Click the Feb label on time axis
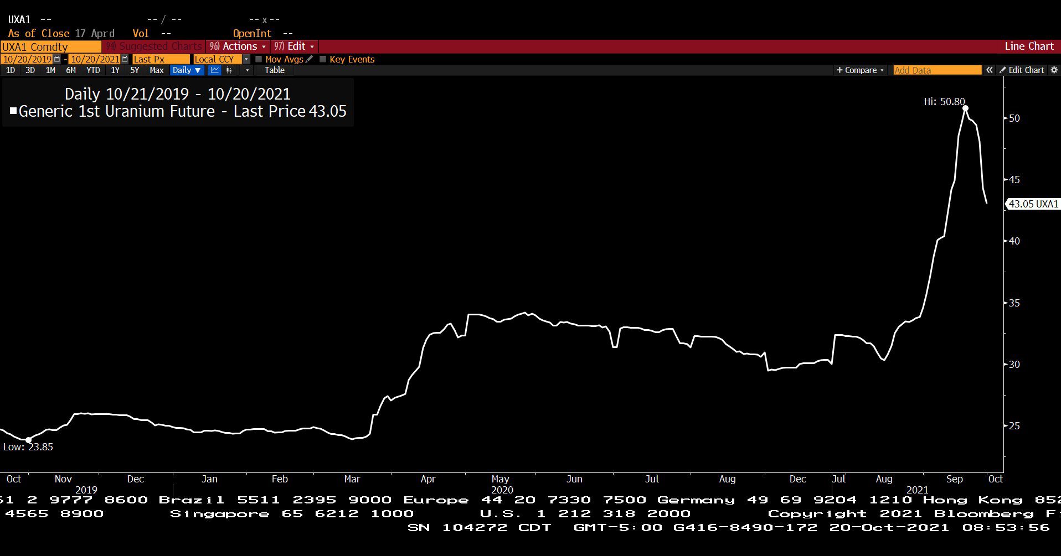Image resolution: width=1061 pixels, height=556 pixels. tap(280, 479)
